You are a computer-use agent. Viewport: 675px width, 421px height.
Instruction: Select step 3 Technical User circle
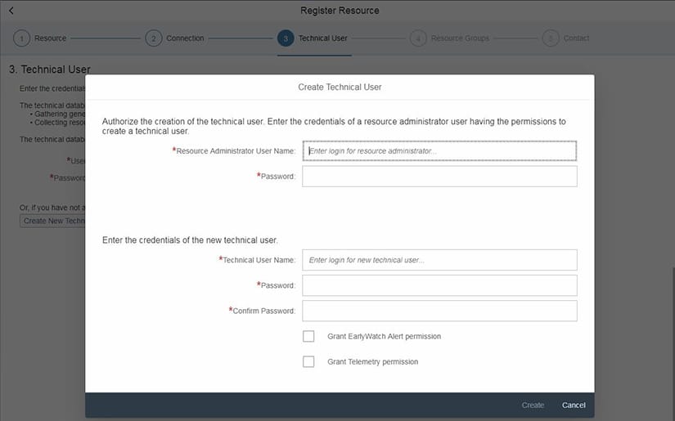286,38
